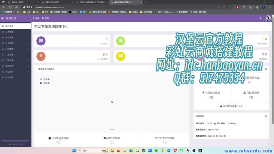This screenshot has height=154, width=274.
Task: Click the orange yen transaction icon
Action: (x=41, y=56)
